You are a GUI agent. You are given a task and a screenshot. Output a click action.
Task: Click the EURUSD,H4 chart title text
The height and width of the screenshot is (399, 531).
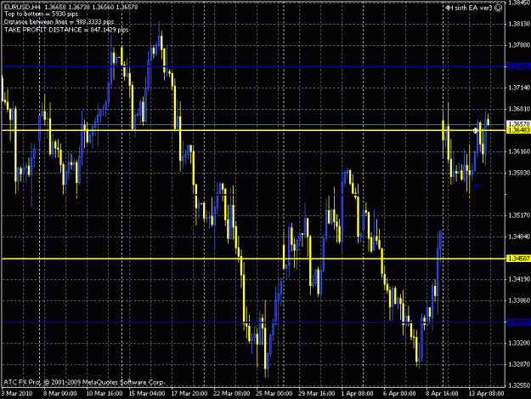(22, 7)
